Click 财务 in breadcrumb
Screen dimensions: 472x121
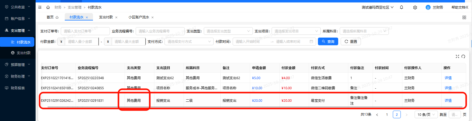click(x=58, y=7)
